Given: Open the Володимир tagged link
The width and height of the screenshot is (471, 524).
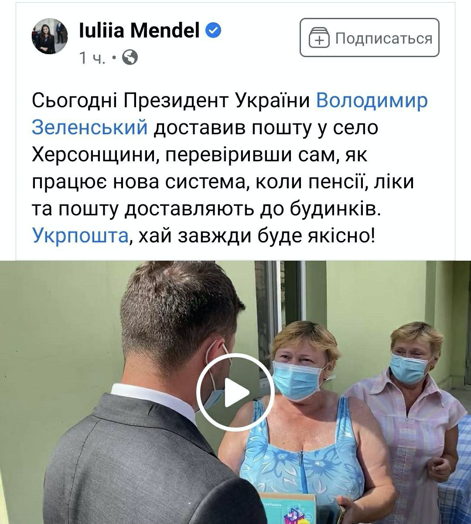Looking at the screenshot, I should coord(372,101).
